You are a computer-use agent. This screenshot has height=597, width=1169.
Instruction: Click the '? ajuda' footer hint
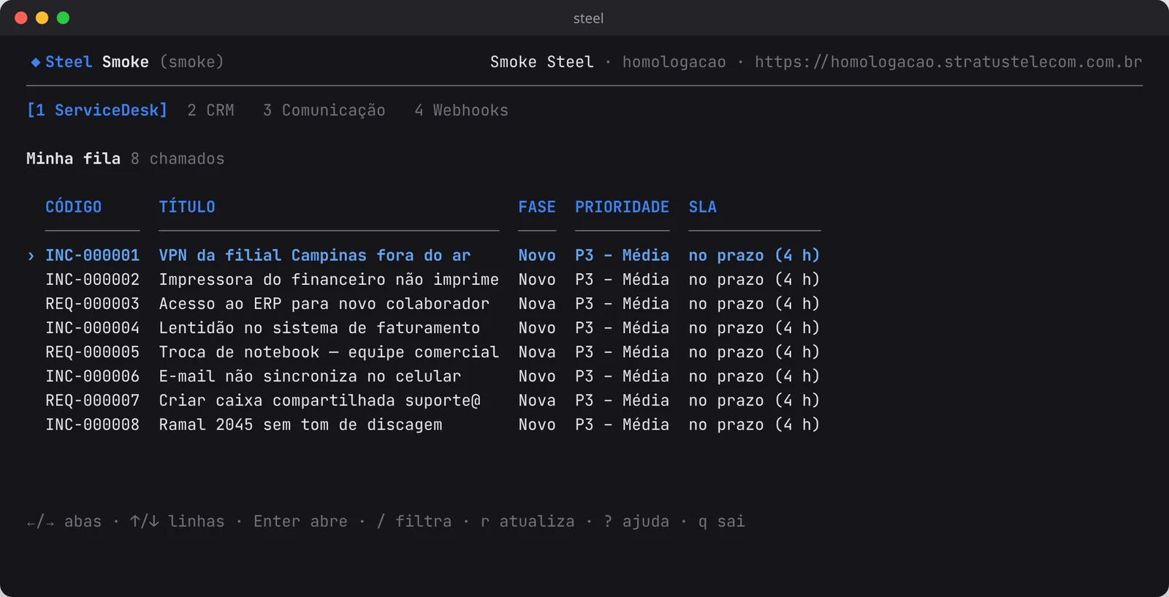click(636, 521)
